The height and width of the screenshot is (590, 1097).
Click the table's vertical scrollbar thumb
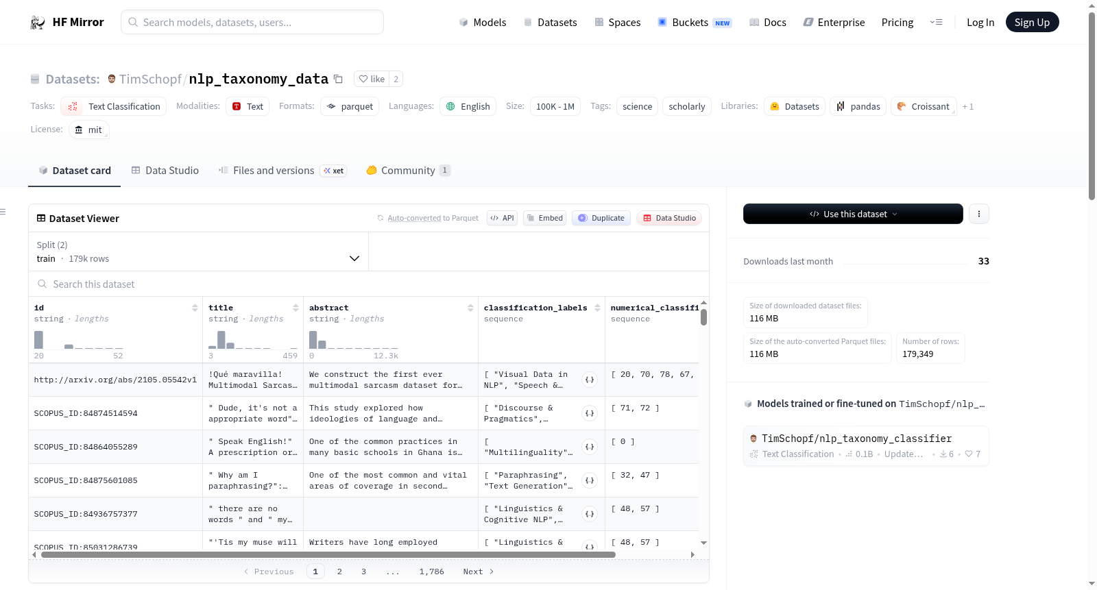703,317
